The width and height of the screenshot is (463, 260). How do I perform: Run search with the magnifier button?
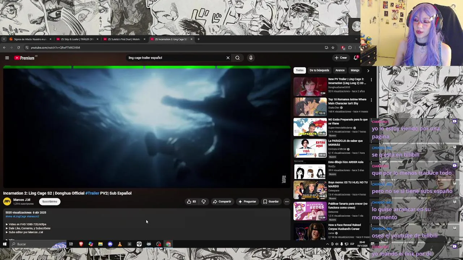(x=237, y=58)
